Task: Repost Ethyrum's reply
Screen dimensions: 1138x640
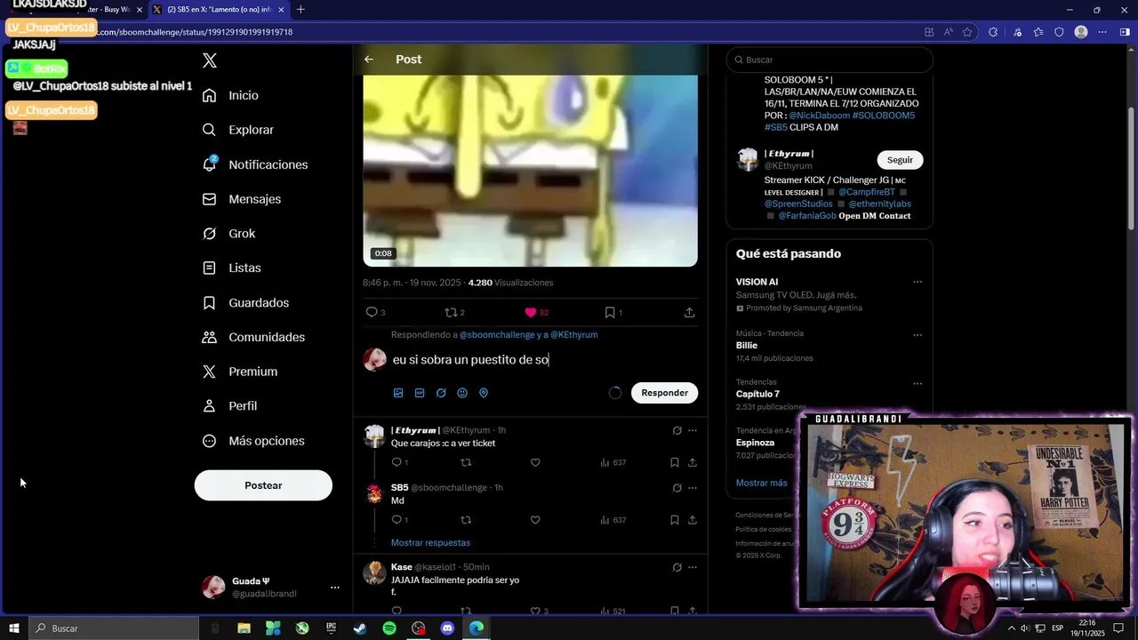Action: click(x=466, y=462)
